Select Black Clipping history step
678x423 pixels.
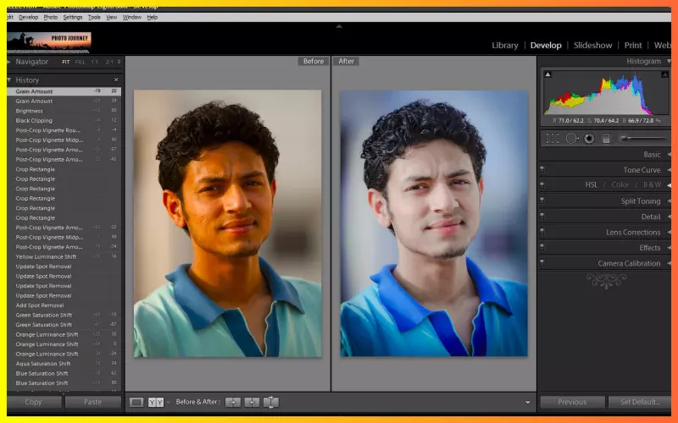coord(64,120)
